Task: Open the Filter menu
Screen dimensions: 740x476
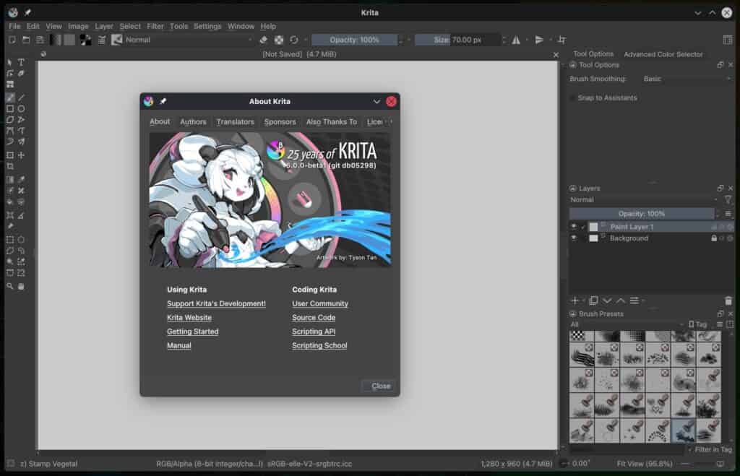Action: pos(155,26)
